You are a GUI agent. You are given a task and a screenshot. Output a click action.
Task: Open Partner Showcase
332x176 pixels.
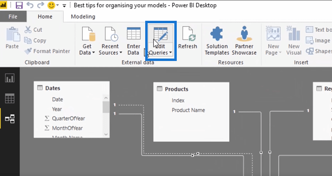click(x=244, y=41)
